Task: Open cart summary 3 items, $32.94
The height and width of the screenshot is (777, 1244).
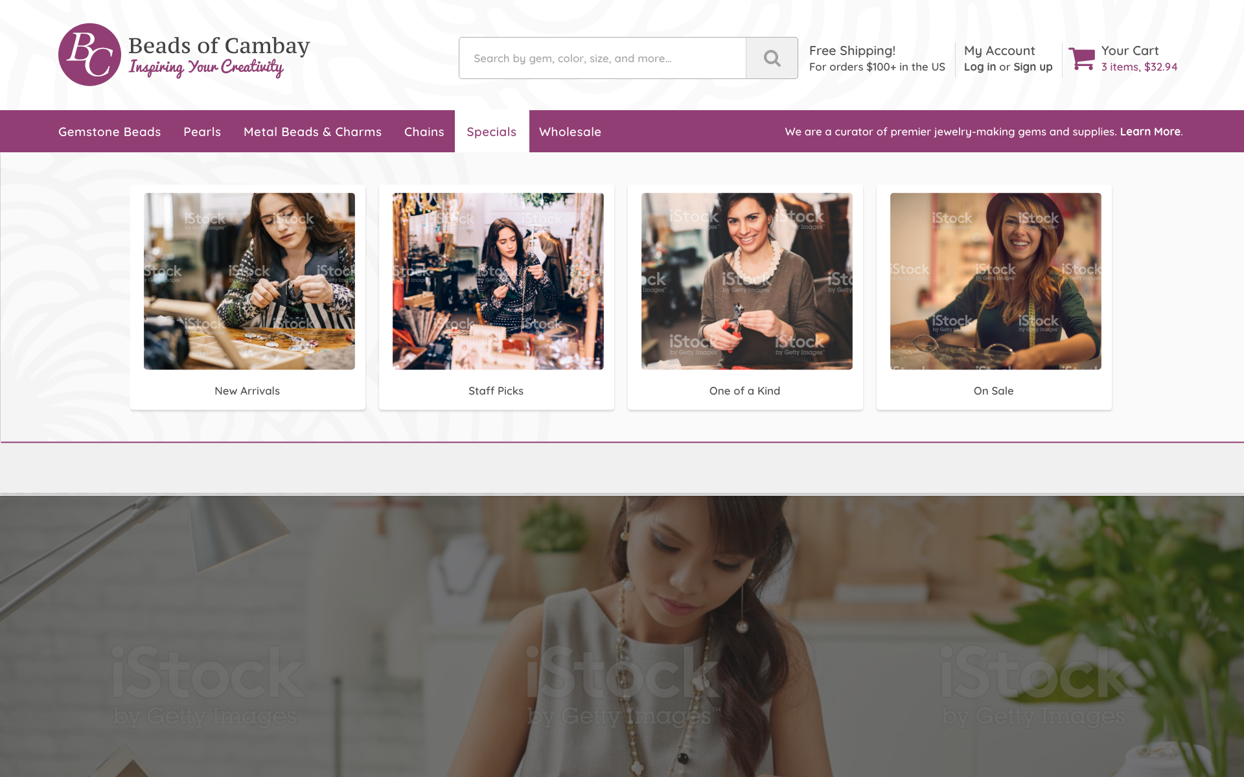Action: pyautogui.click(x=1139, y=67)
